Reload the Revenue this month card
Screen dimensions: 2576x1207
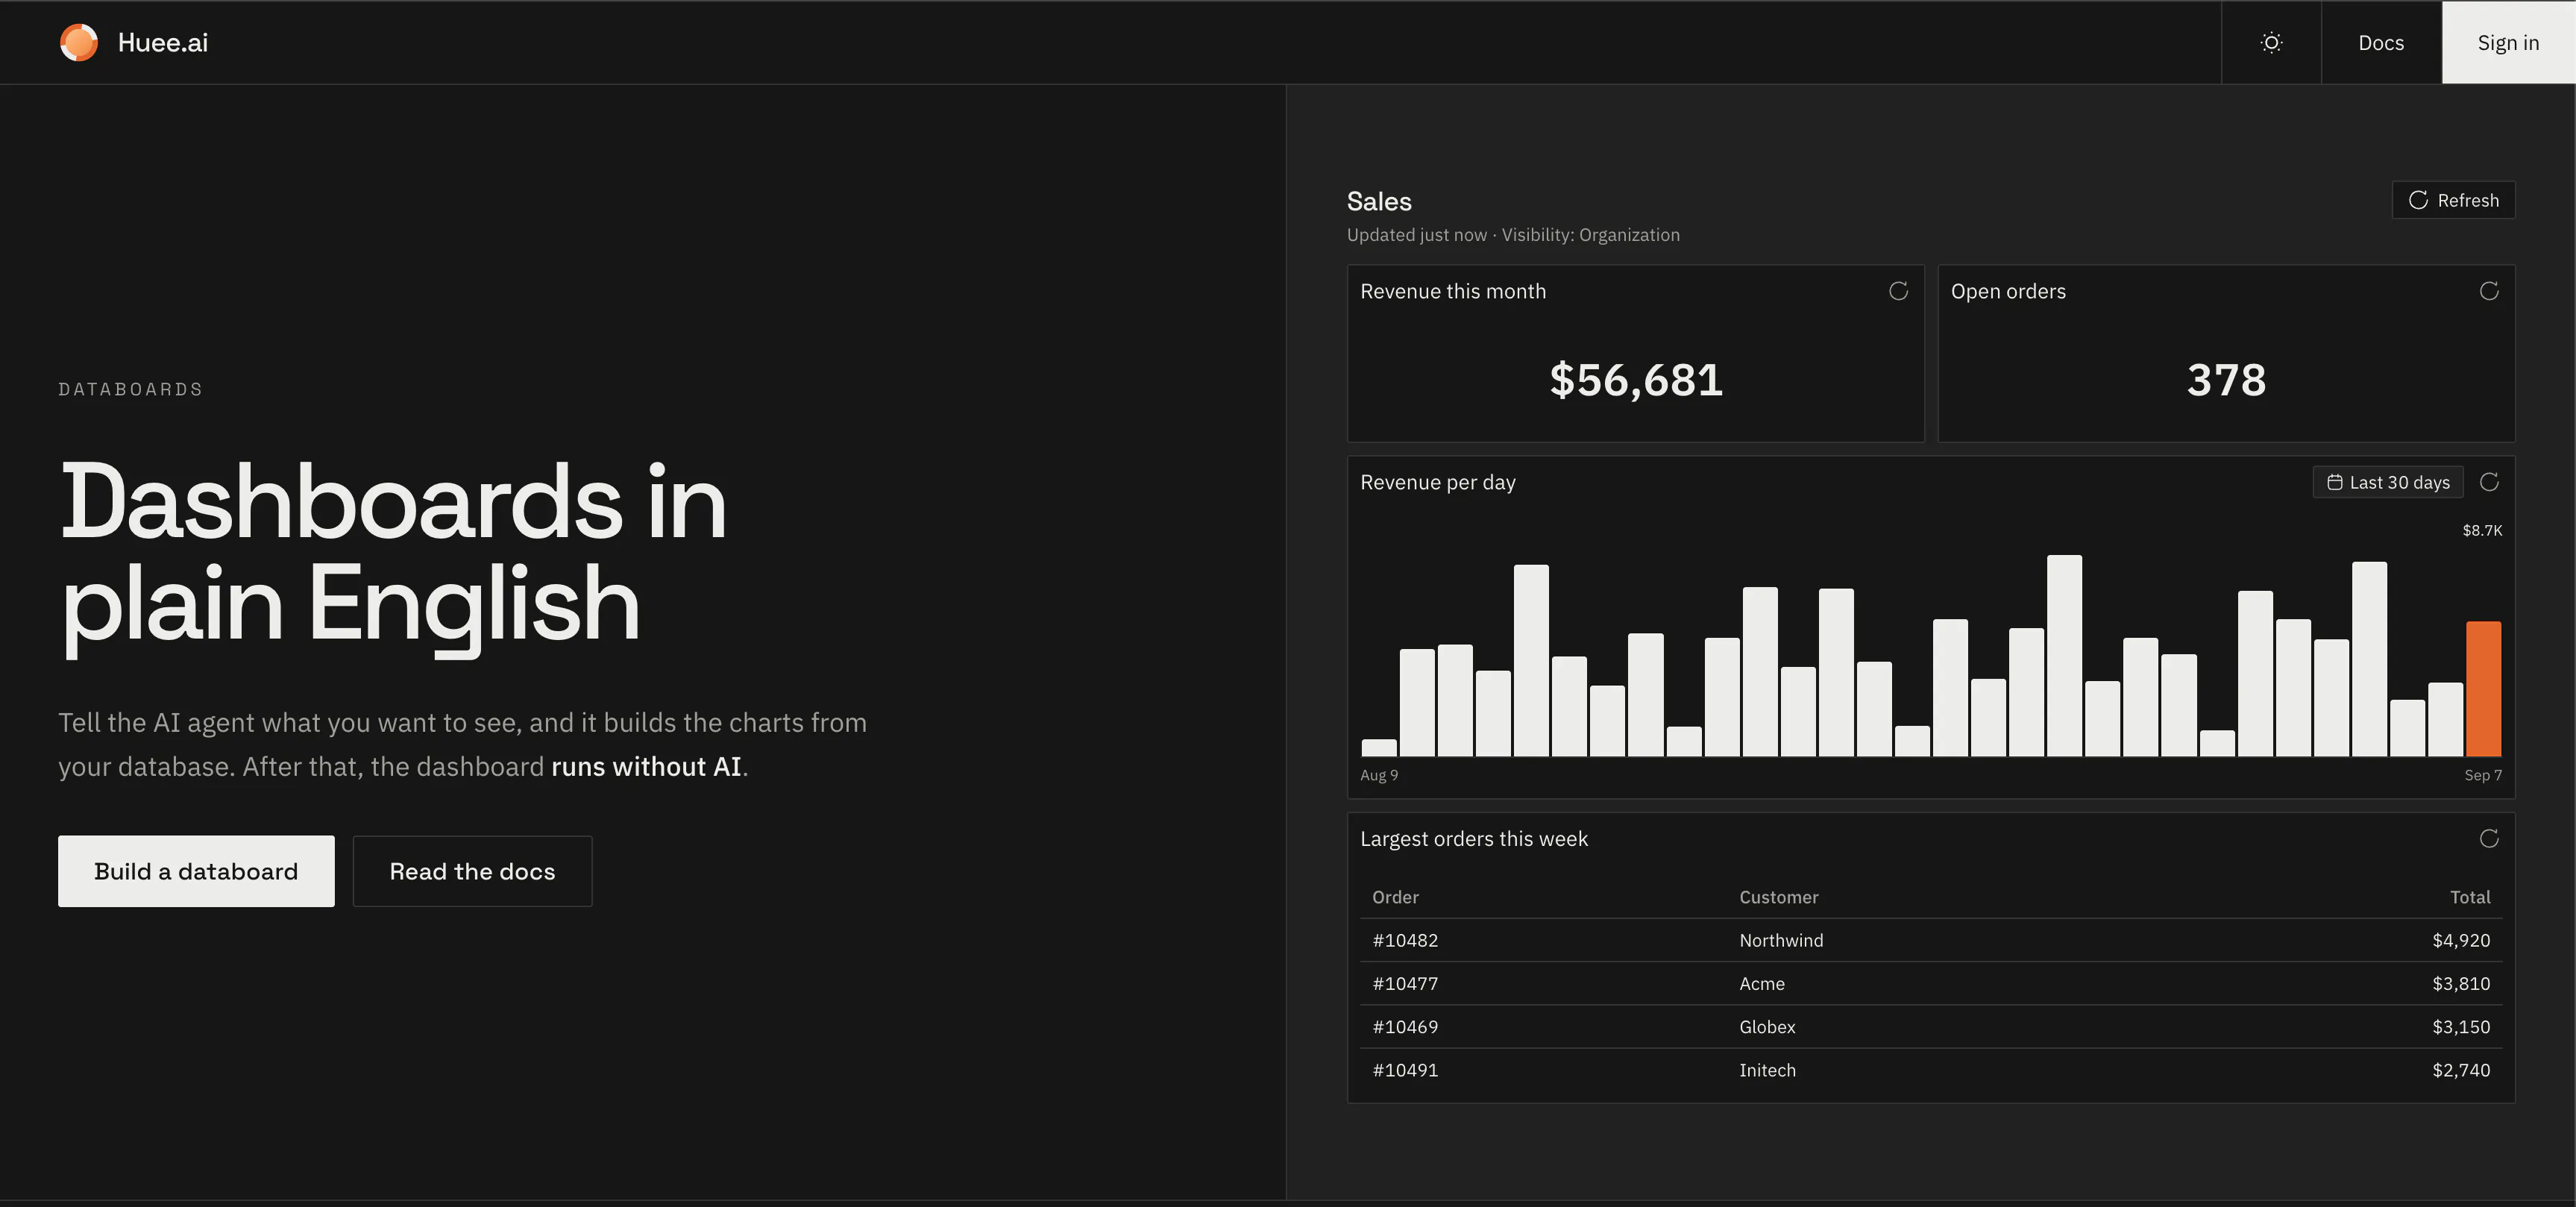(x=1898, y=291)
